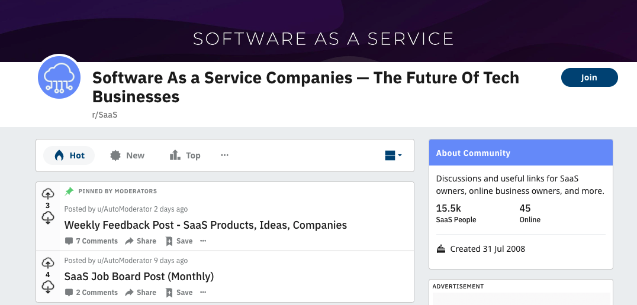The image size is (637, 305).
Task: Open 2 Comments on Job Board Post
Action: coord(91,293)
